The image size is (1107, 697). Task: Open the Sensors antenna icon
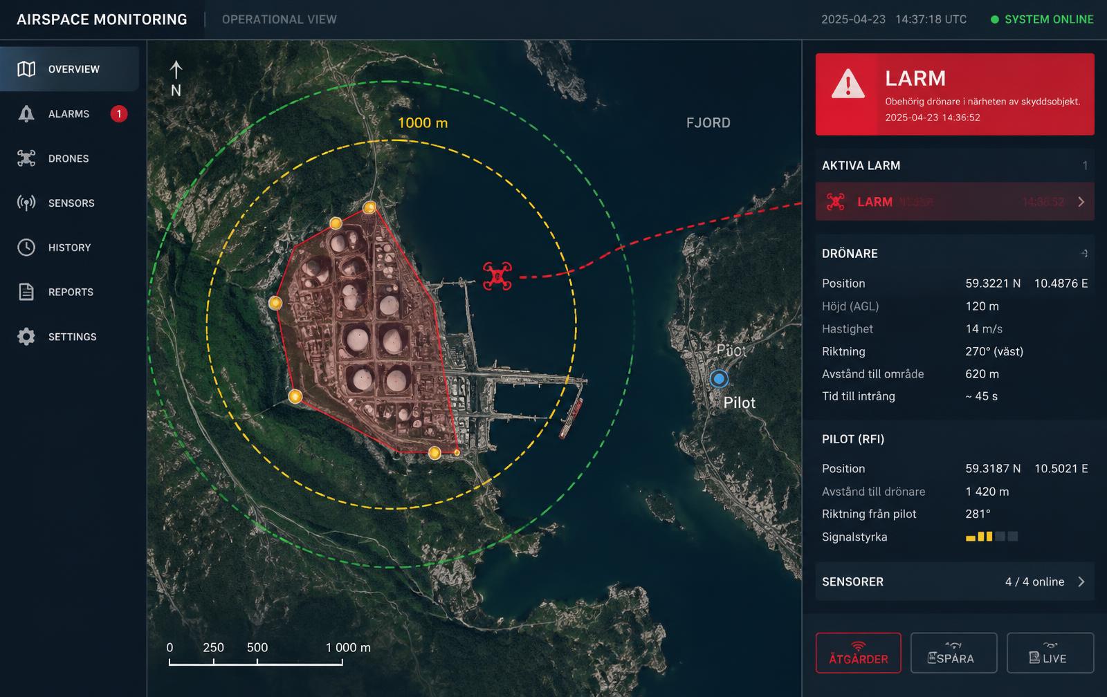[x=26, y=203]
